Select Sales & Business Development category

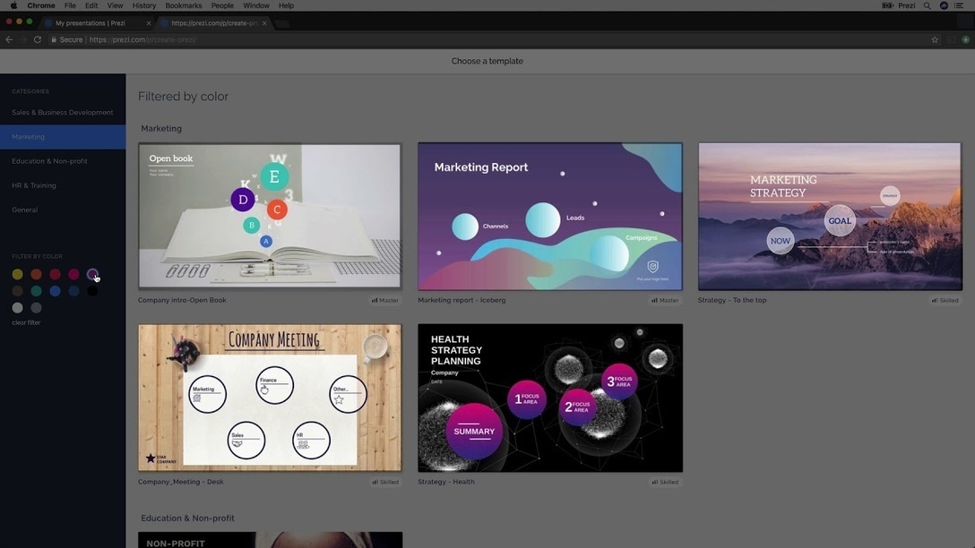pos(63,113)
